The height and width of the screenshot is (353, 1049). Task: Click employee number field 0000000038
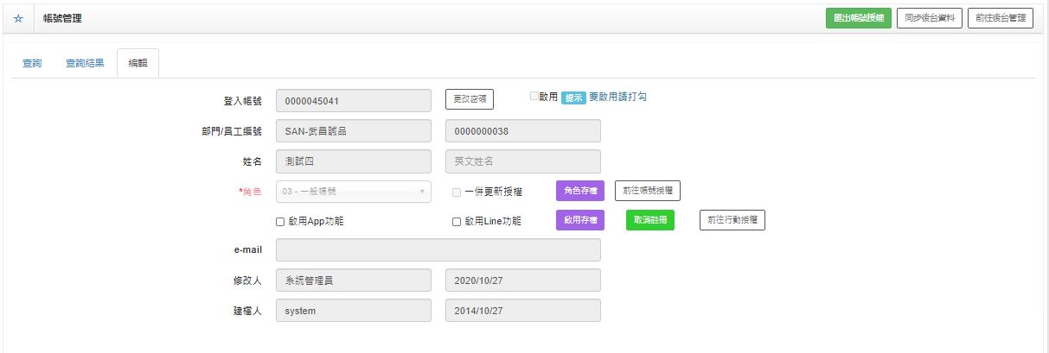click(x=522, y=131)
